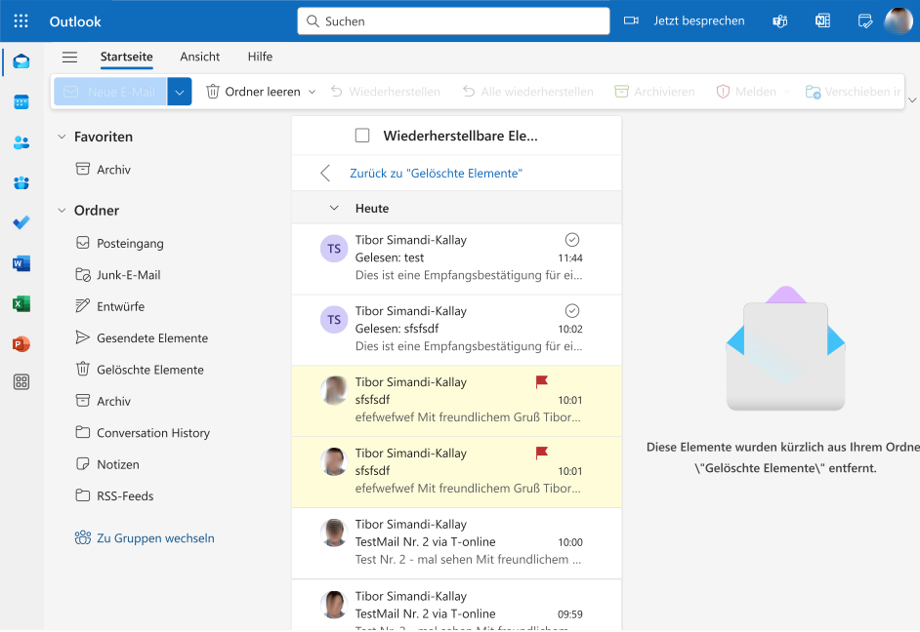Open Teams icon in the top bar
Image resolution: width=920 pixels, height=632 pixels.
point(779,20)
